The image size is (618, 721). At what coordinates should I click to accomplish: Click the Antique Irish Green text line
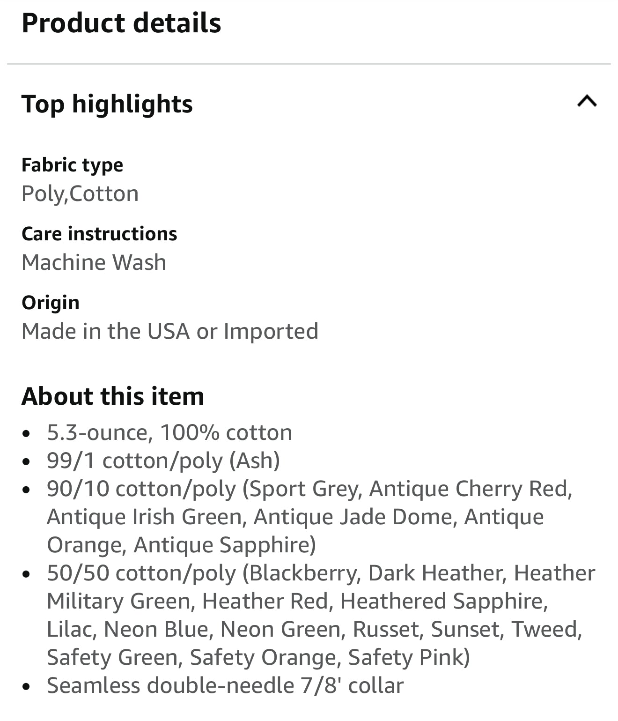point(295,517)
